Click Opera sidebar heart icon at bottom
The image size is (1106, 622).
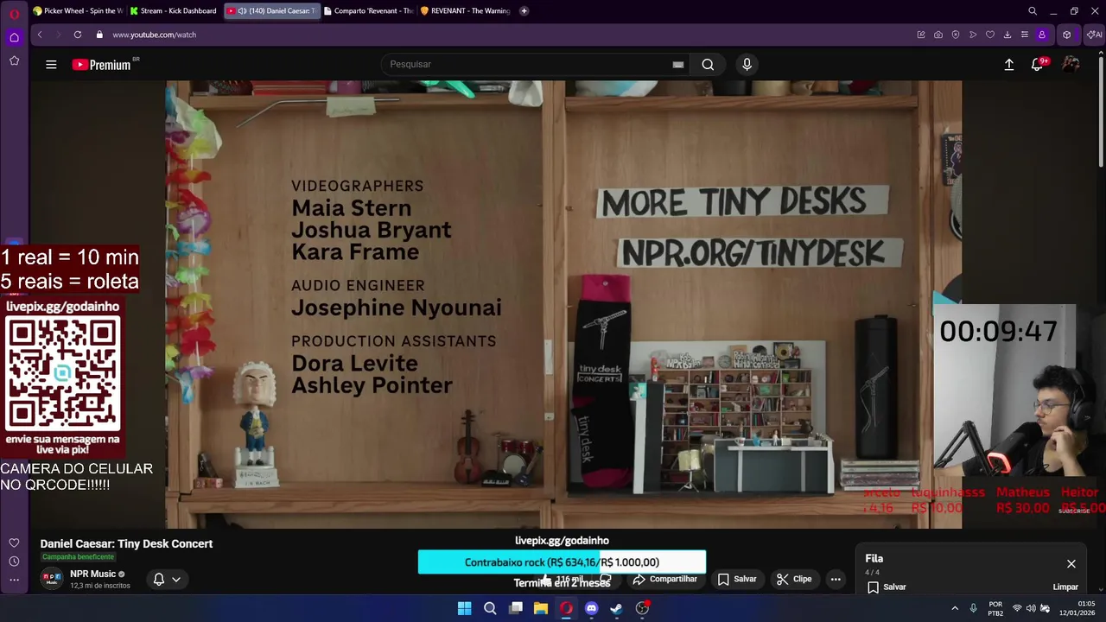[14, 543]
